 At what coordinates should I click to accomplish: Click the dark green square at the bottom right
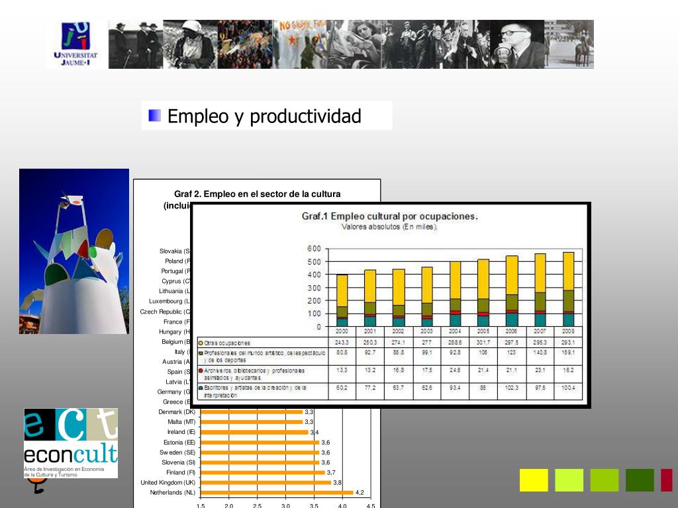(x=640, y=480)
